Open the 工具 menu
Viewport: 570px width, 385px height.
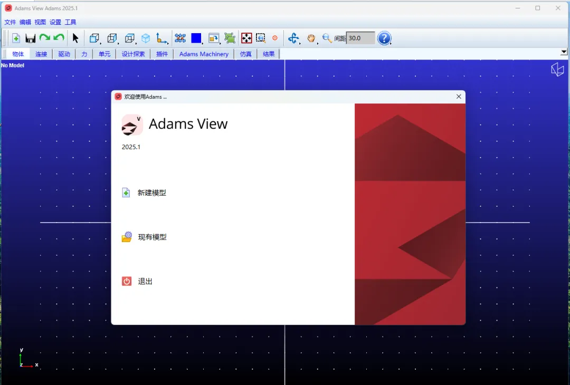71,22
